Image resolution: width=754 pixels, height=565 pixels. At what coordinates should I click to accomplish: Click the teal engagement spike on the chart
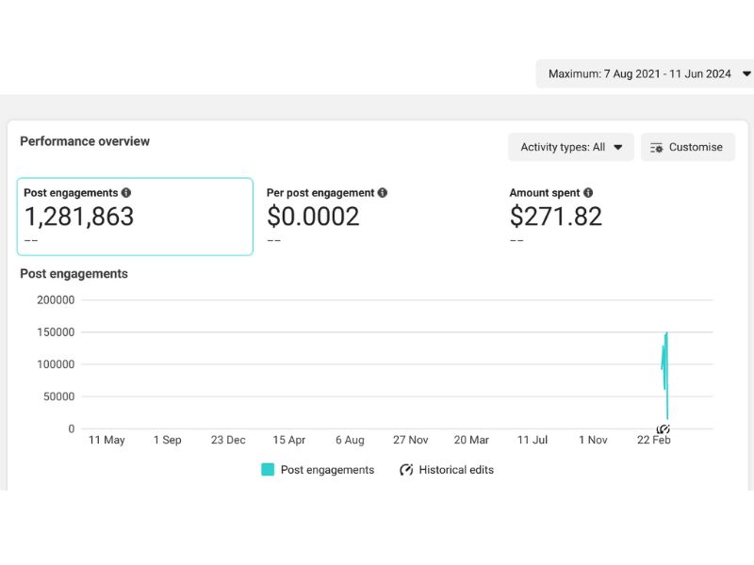coord(665,375)
